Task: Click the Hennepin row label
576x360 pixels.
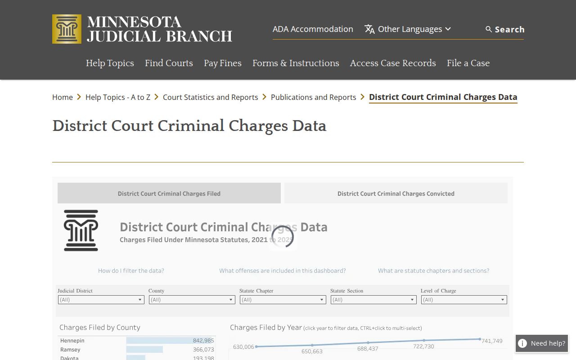Action: 72,341
